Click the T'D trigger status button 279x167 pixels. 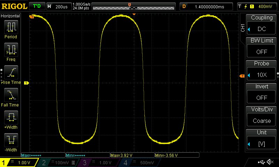coord(37,6)
